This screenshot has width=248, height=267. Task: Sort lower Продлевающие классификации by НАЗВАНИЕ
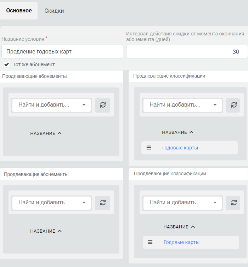[179, 227]
